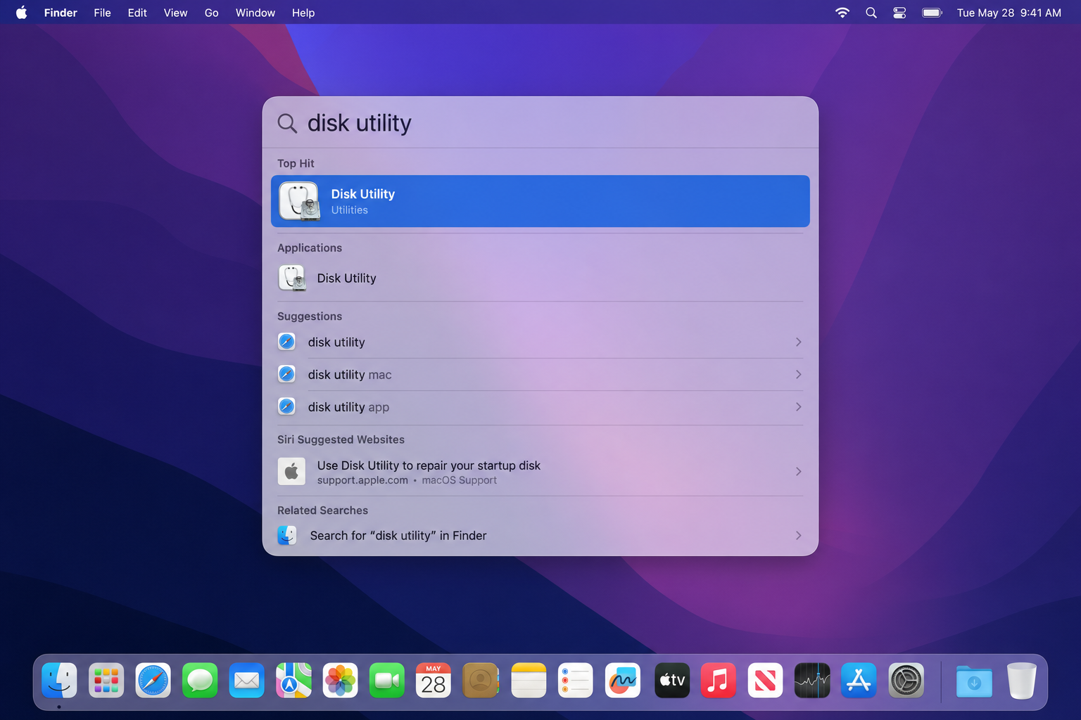Click the date and time in menu bar

1009,13
